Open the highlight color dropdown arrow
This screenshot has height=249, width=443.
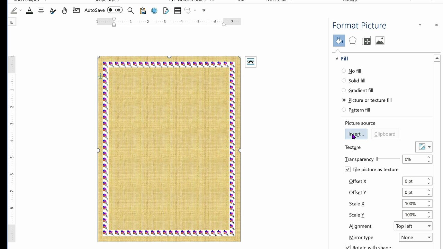[21, 10]
